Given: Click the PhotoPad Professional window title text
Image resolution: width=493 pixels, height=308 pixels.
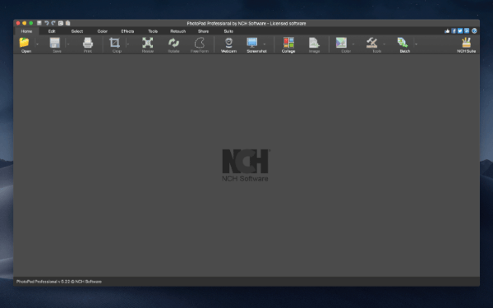Looking at the screenshot, I should click(246, 23).
